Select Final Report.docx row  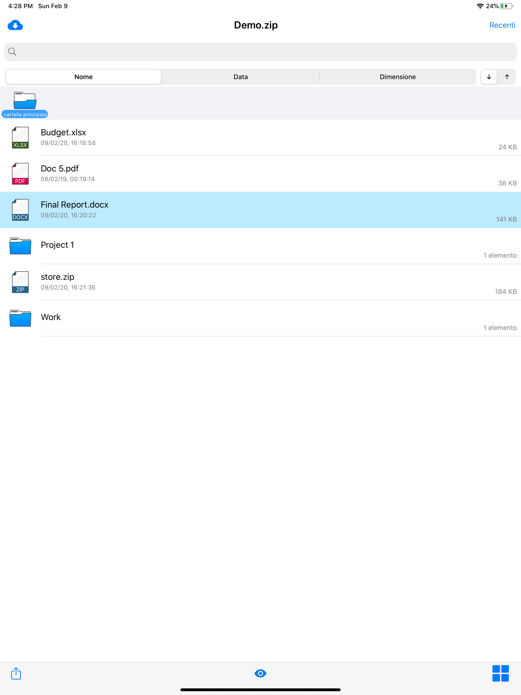coord(260,210)
